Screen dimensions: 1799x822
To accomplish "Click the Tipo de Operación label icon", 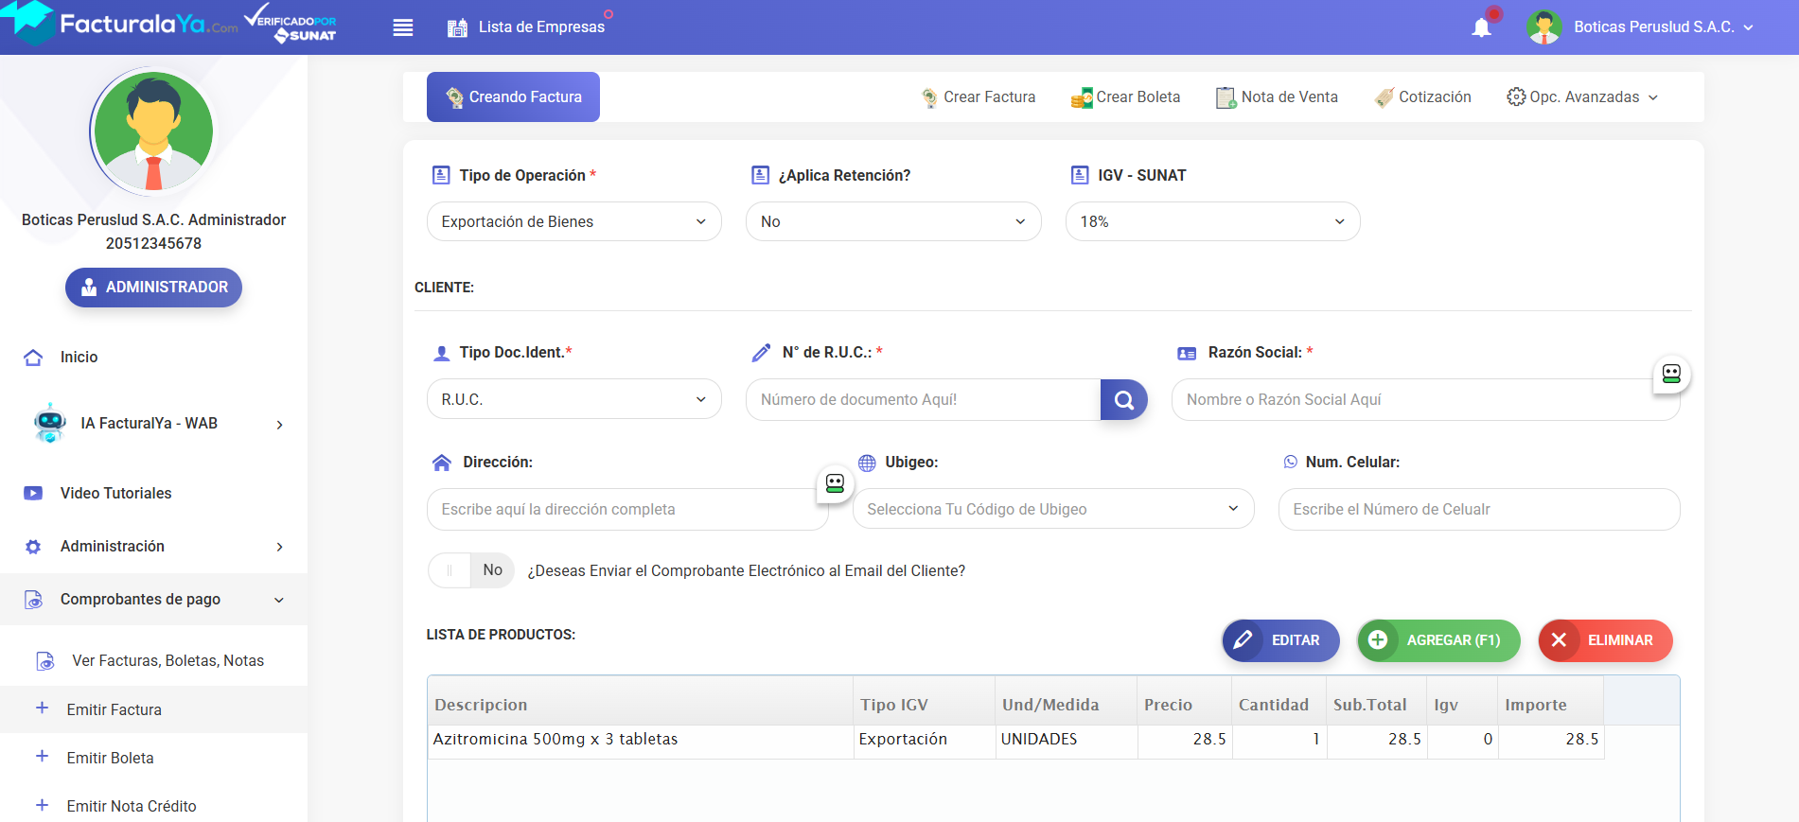I will point(441,176).
